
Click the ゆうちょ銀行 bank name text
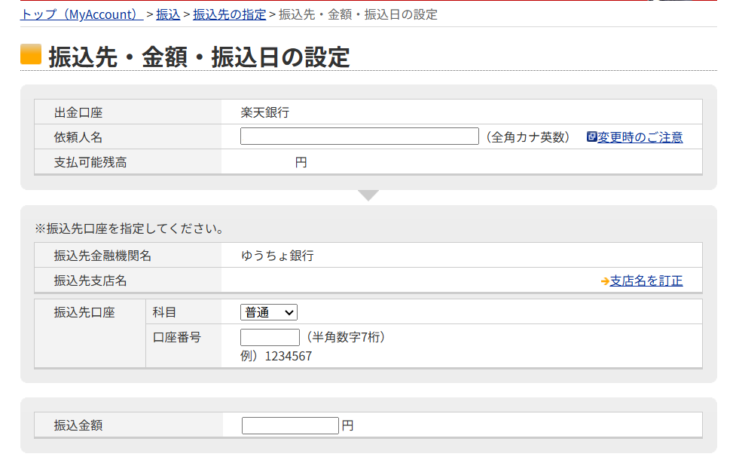(x=277, y=256)
